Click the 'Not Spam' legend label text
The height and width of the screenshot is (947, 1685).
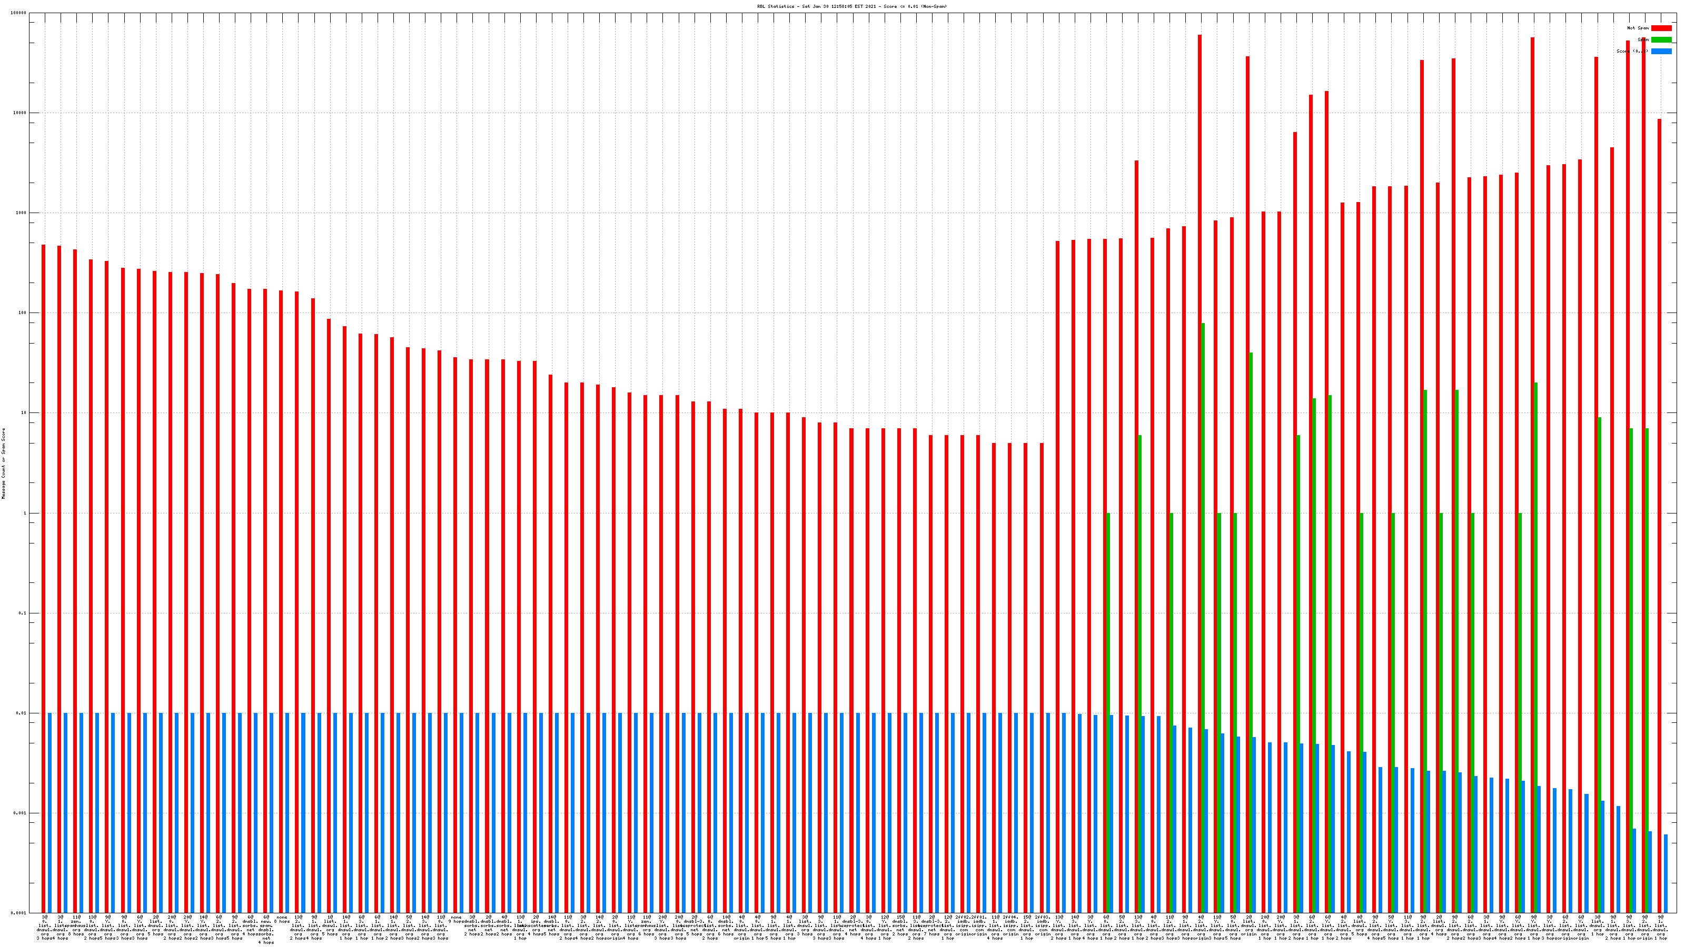[1638, 28]
